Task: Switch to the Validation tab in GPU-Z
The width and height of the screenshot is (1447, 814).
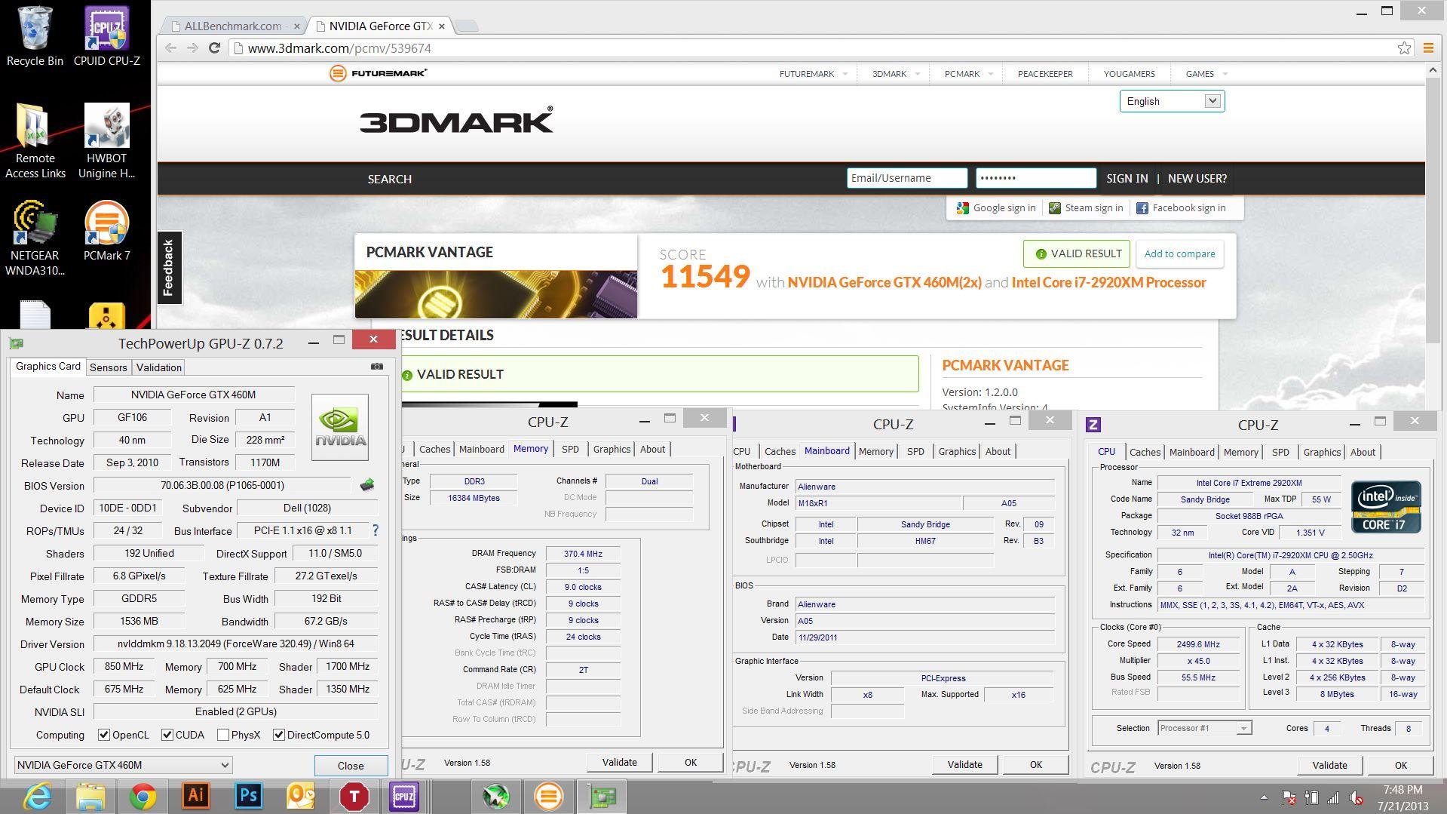Action: (x=158, y=367)
